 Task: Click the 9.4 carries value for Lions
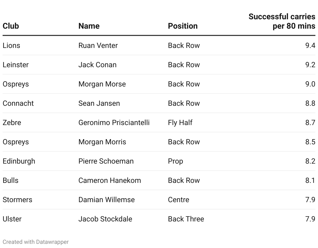(310, 46)
